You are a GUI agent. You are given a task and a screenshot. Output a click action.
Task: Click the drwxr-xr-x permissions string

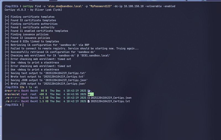click(x=13, y=91)
